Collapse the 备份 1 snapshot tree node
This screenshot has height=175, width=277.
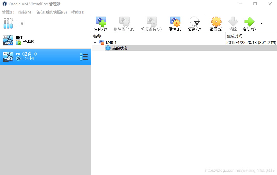[x=95, y=42]
